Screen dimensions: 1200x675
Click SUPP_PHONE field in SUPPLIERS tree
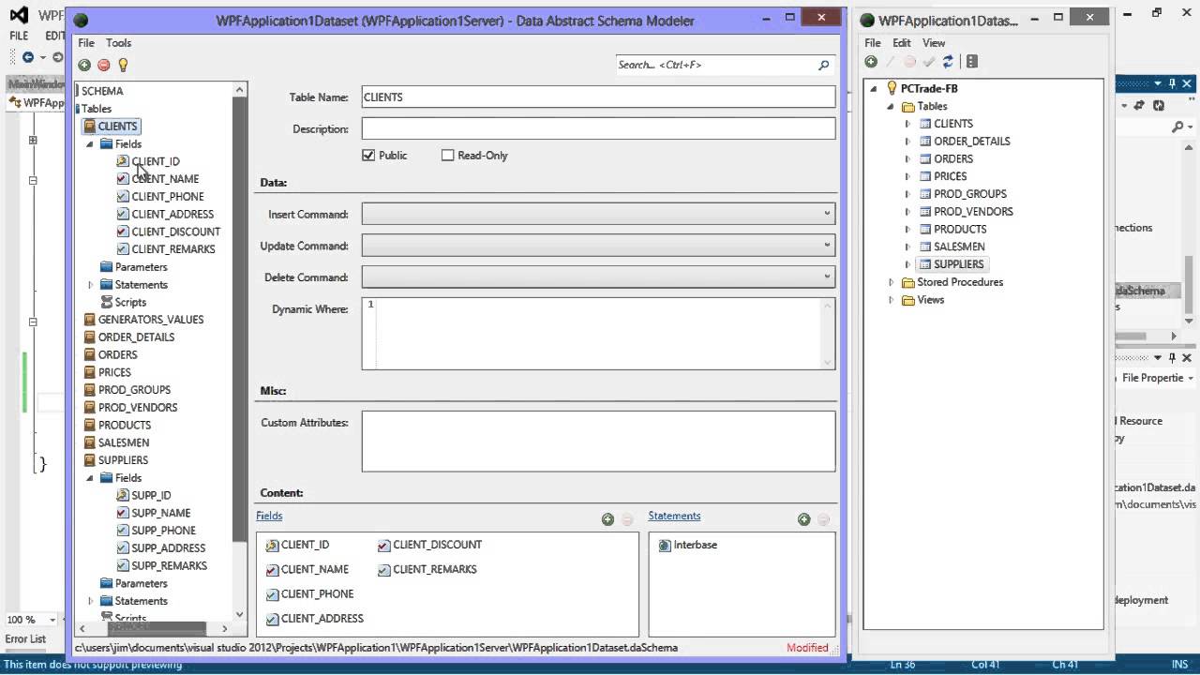(x=163, y=531)
